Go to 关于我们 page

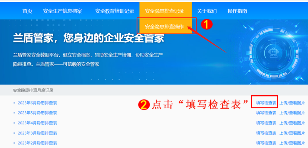pos(207,11)
